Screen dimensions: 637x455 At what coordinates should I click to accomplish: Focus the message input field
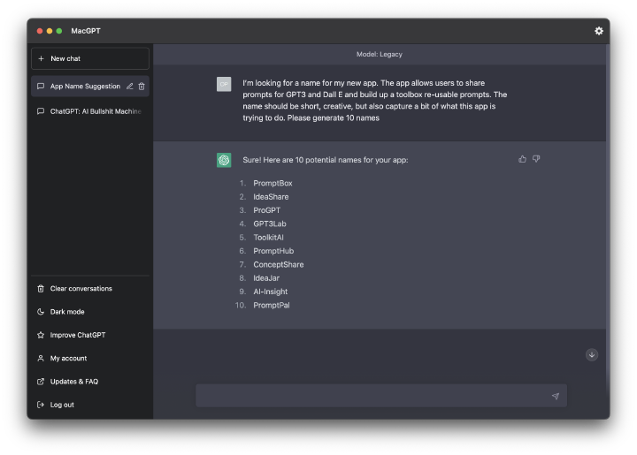[x=381, y=396]
